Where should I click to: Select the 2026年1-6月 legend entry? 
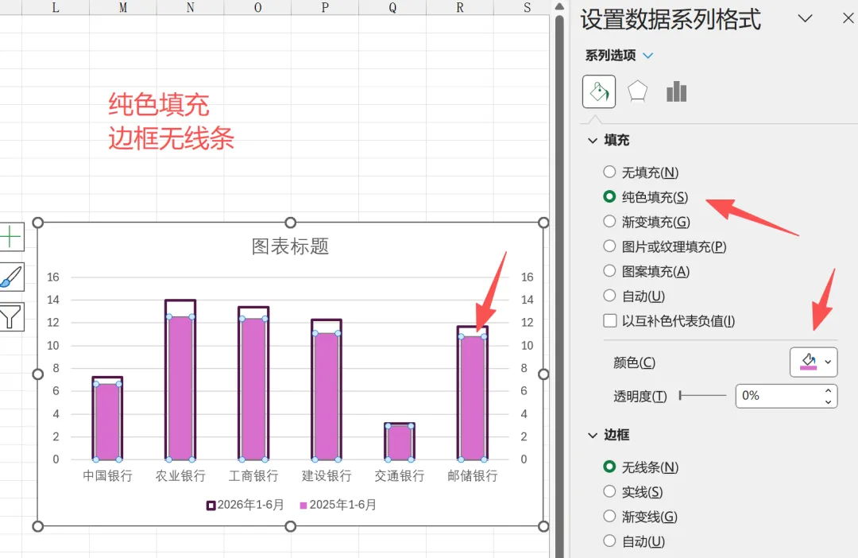click(x=245, y=505)
